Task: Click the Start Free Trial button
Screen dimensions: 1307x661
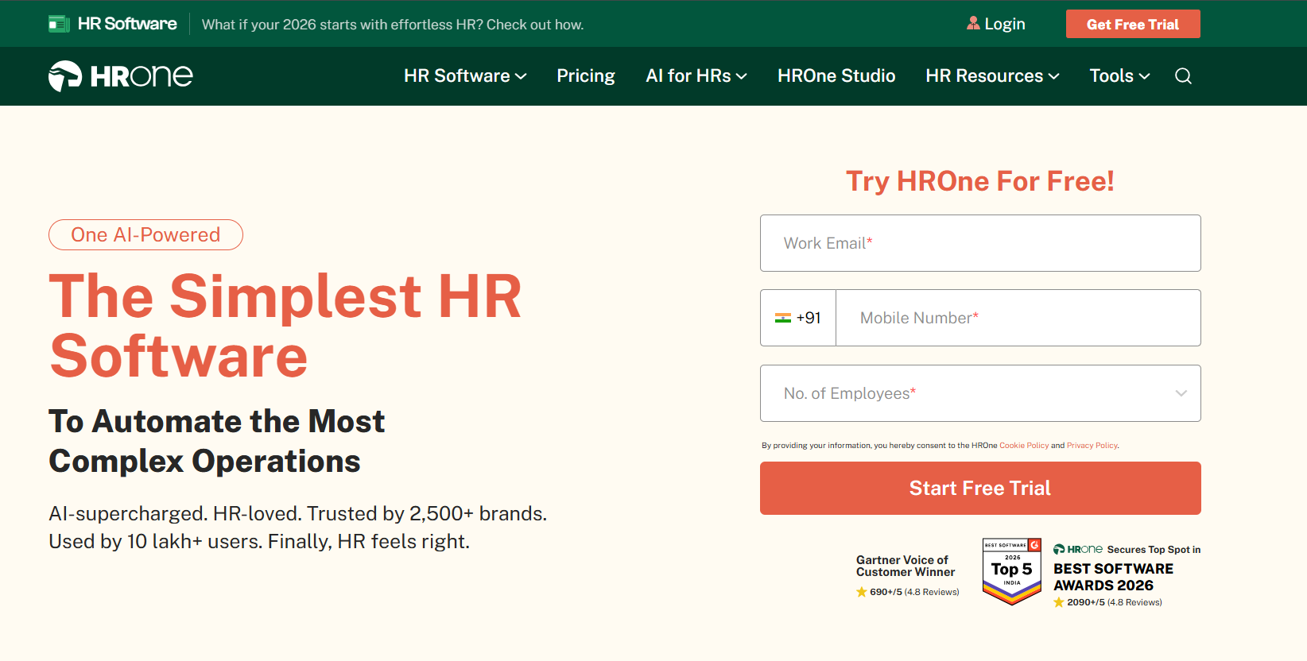Action: pos(980,488)
